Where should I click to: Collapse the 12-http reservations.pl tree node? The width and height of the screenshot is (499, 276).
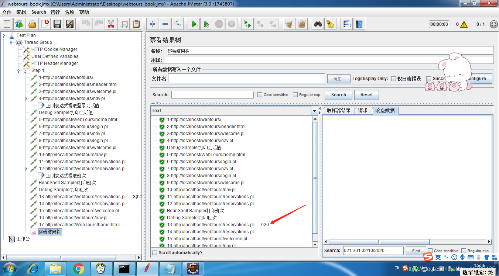[x=26, y=169]
